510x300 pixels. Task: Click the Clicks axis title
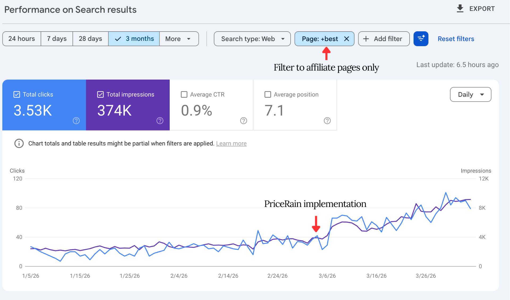tap(17, 171)
